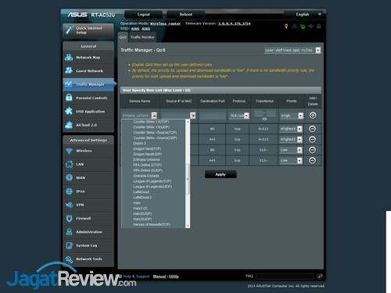Viewport: 391px width, 293px height.
Task: Change priority of port 80 Low rule
Action: (291, 150)
